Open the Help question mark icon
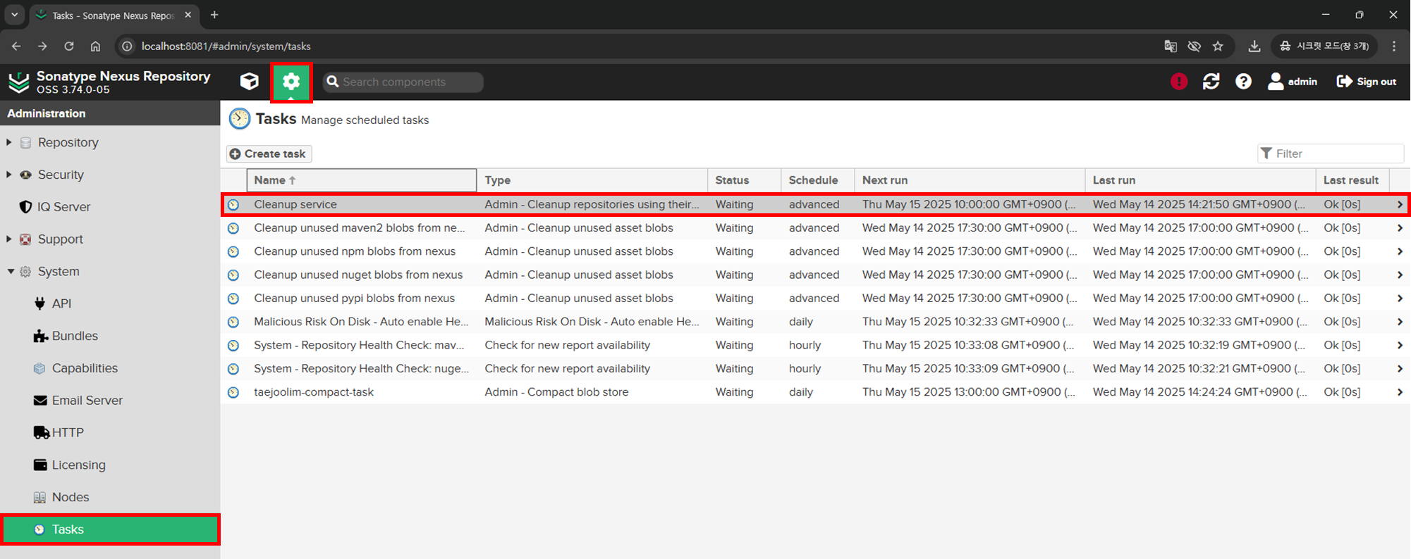Screen dimensions: 1411x559 (x=1243, y=82)
